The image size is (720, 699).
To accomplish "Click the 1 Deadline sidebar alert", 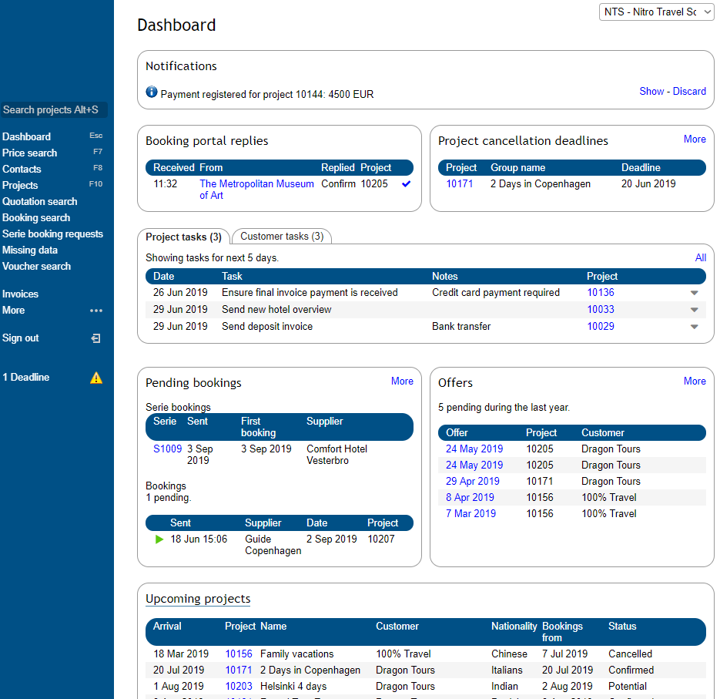I will (x=25, y=378).
